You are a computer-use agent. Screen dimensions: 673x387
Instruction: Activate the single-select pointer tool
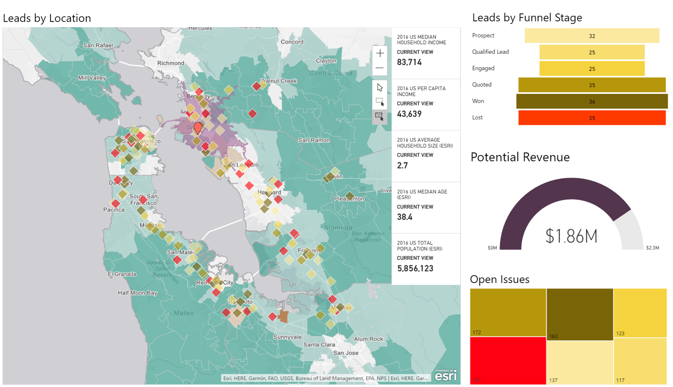(x=379, y=87)
